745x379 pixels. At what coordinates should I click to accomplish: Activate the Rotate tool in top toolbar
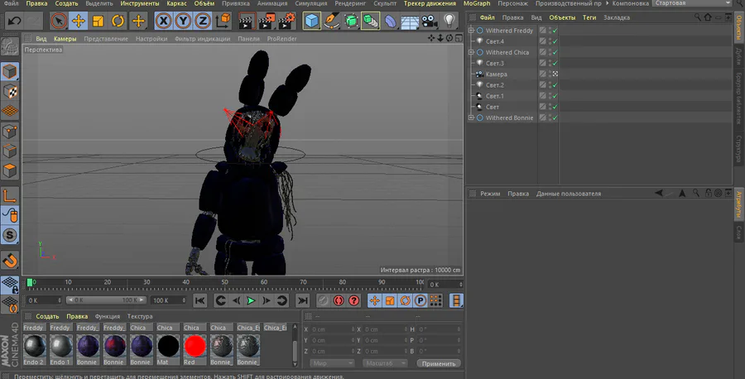click(x=118, y=21)
